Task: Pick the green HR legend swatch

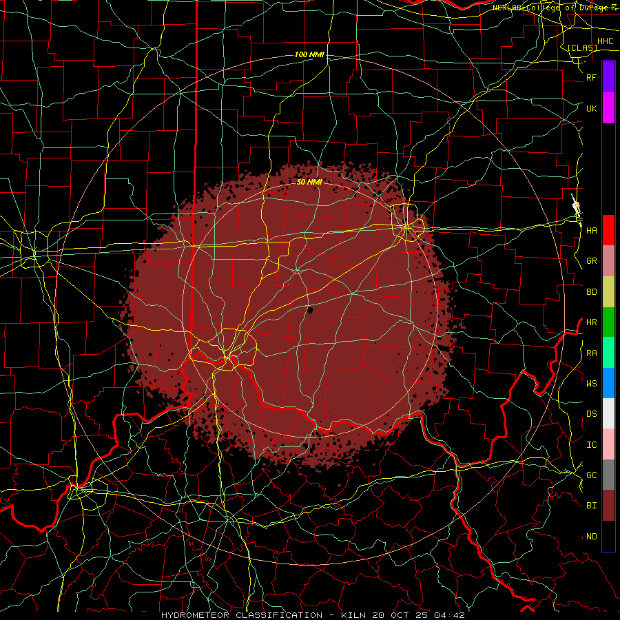Action: coord(608,322)
